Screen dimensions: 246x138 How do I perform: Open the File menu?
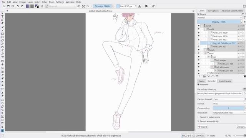tap(3, 2)
